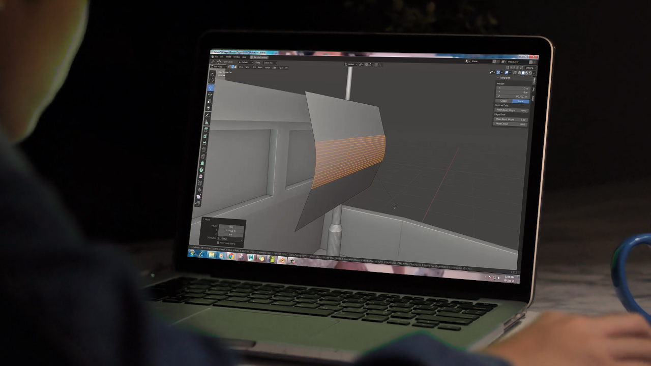Open the Select menu in viewport header
Viewport: 651px width, 366px height.
(x=248, y=67)
